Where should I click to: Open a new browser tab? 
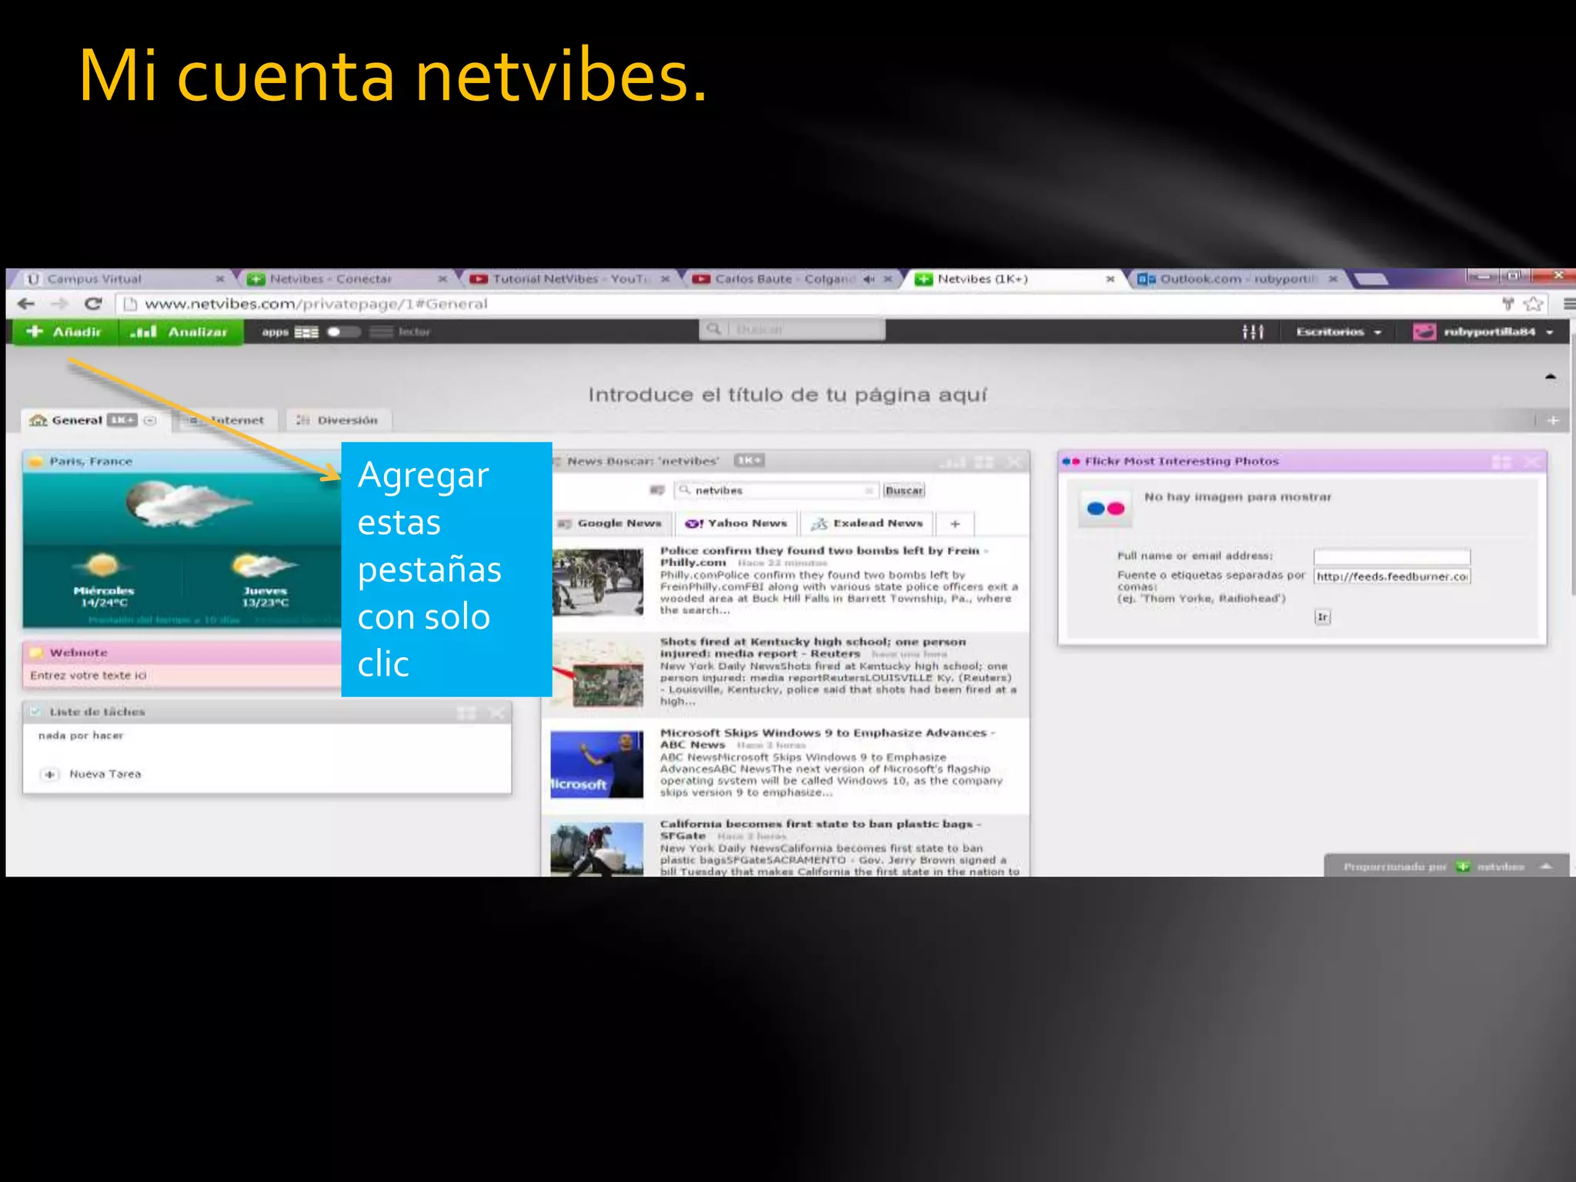(1371, 279)
